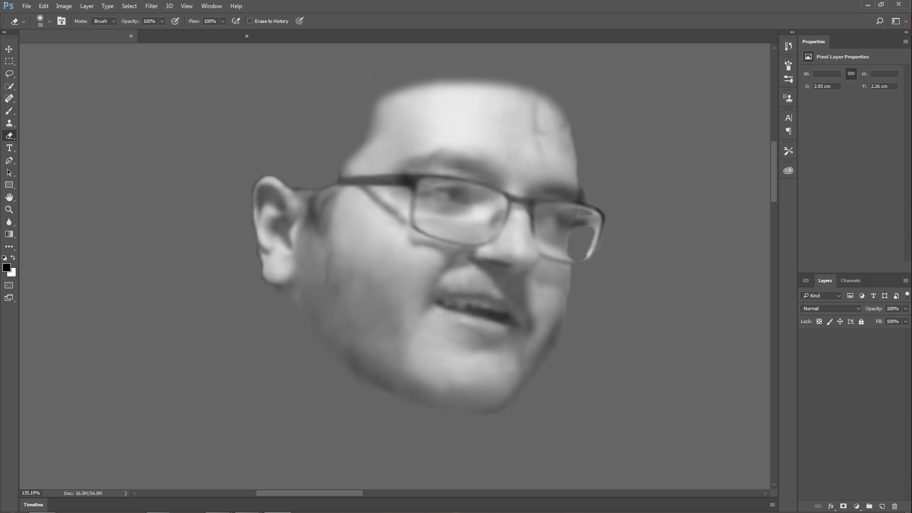
Task: Toggle Lock all padlock
Action: [x=861, y=322]
